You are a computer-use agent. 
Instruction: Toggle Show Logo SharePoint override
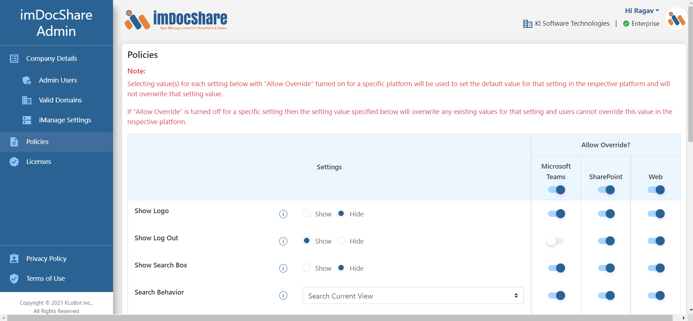tap(606, 214)
